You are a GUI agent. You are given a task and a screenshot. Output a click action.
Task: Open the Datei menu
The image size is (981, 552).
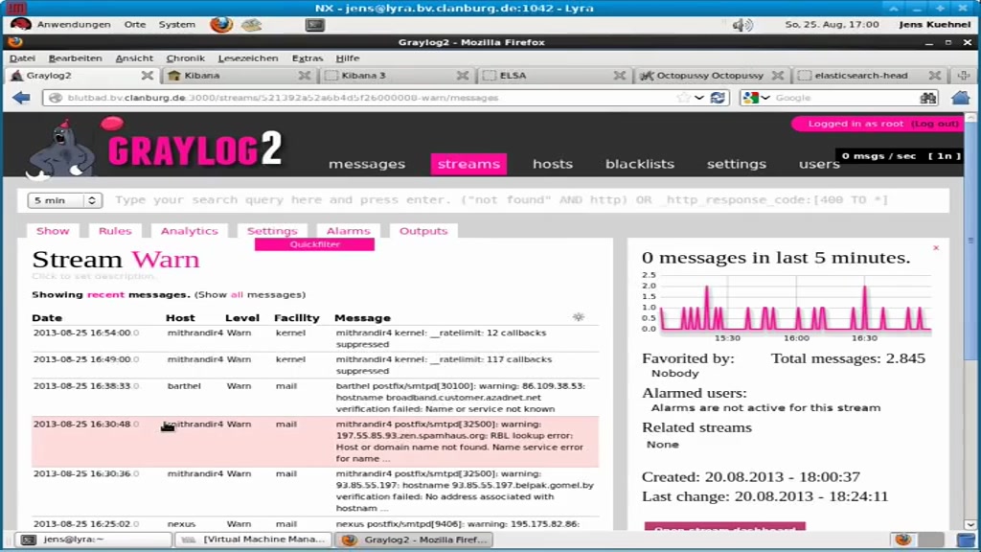pyautogui.click(x=23, y=58)
